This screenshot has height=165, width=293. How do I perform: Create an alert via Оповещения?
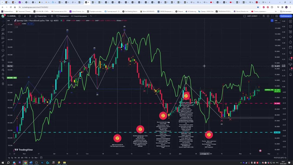click(x=62, y=16)
